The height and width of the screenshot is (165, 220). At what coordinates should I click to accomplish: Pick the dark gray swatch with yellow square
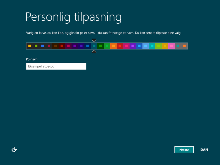coord(30,46)
